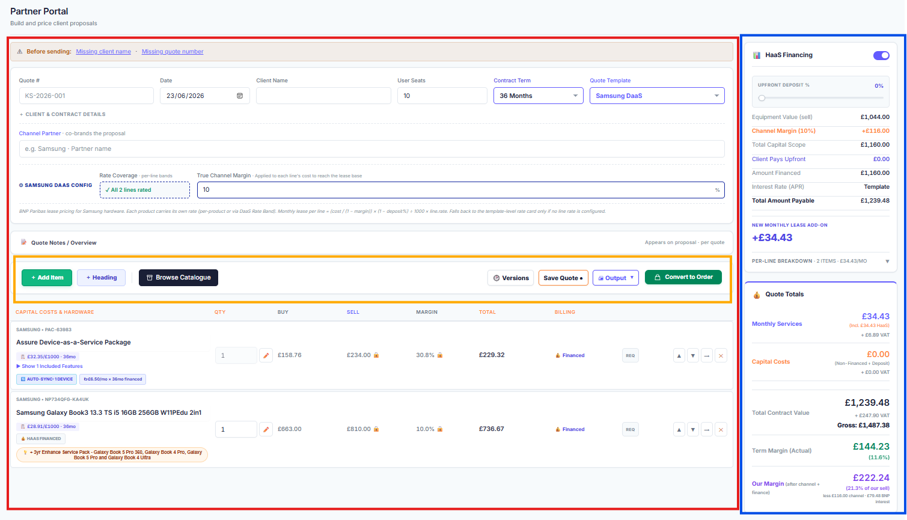Click lock icon beside £234.00 sell price
Viewport: 907px width, 520px height.
(376, 355)
